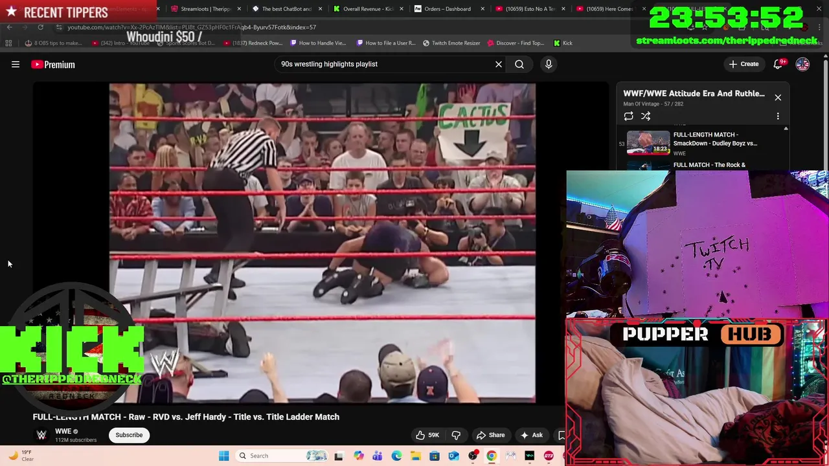Switch to The best ChatBot tab
Screen dimensions: 829x466
(x=286, y=9)
